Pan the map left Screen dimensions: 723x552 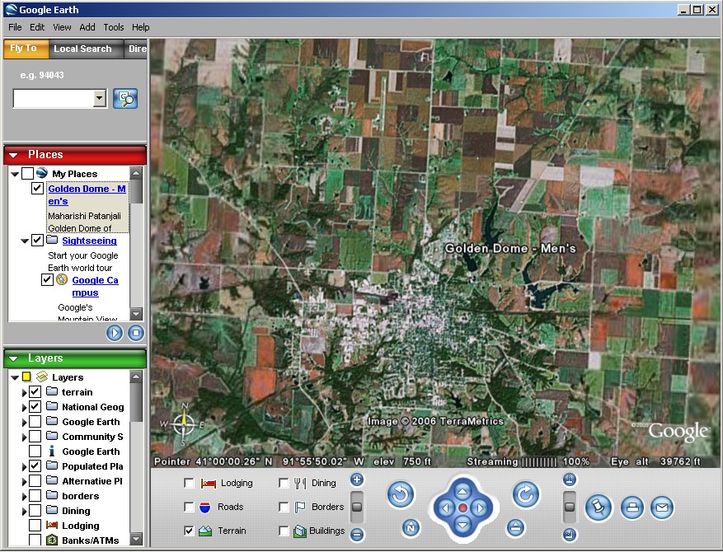(x=446, y=508)
